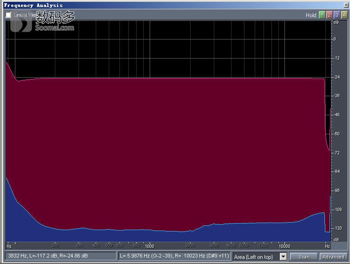Click Hold button 2 (red)
Screen dimensions: 350x264
[329, 15]
